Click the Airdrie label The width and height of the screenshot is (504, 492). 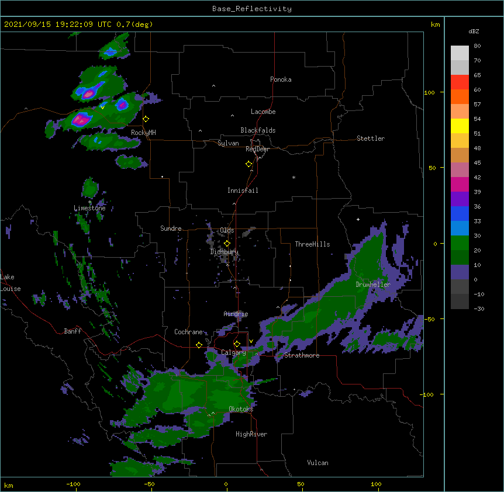coord(236,314)
